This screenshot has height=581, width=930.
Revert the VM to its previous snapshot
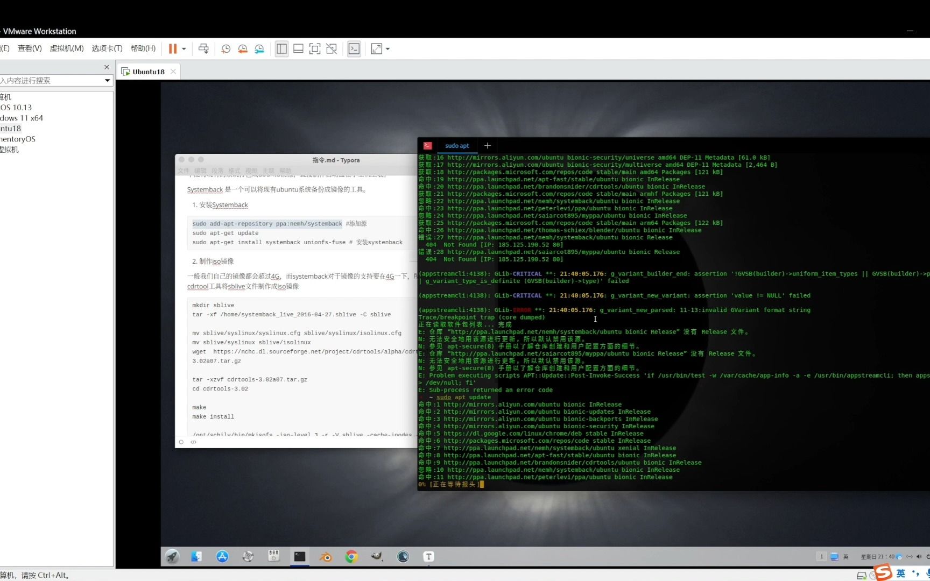coord(243,49)
